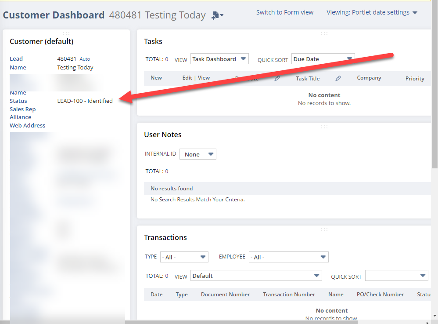Open the Default view dropdown in Transactions
Image resolution: width=438 pixels, height=324 pixels.
[256, 276]
